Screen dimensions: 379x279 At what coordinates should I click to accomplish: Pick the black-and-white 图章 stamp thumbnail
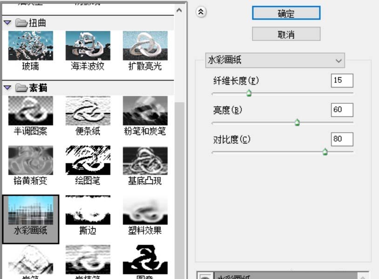click(x=145, y=259)
